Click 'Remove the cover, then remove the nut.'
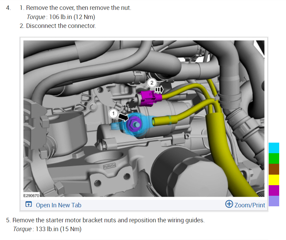 click(x=79, y=8)
